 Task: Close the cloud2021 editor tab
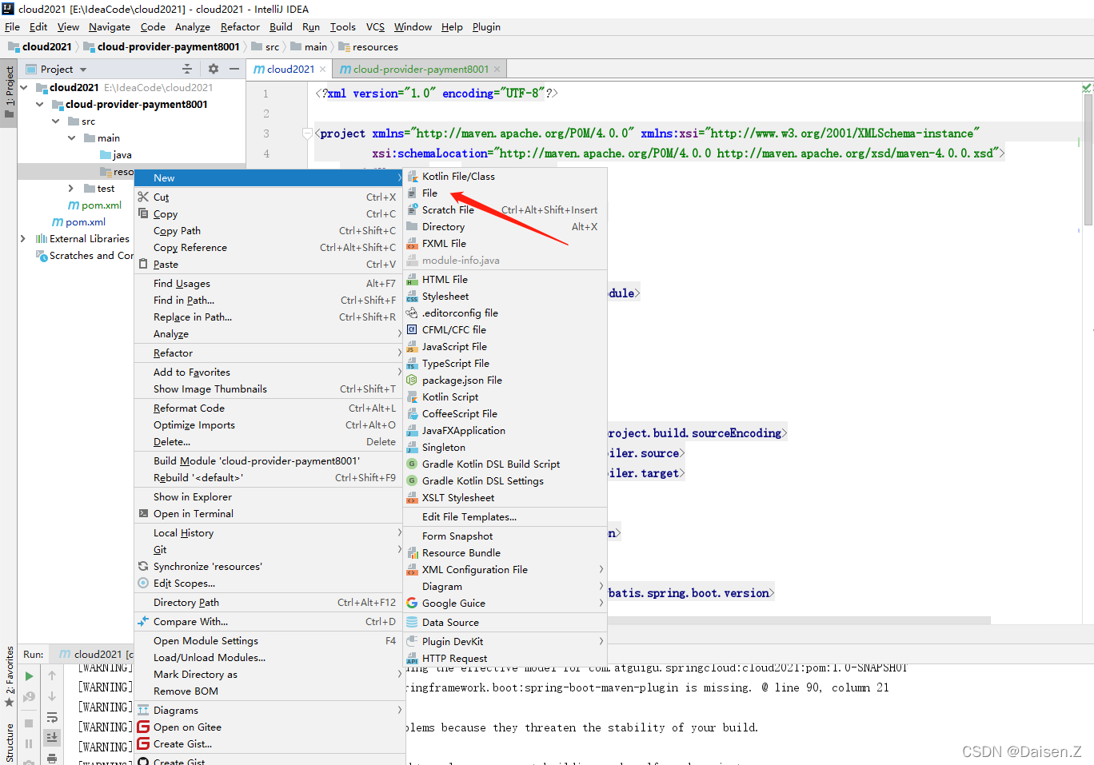pos(323,70)
